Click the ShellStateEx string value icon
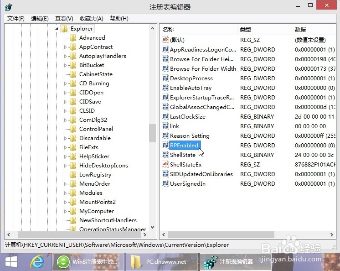 pos(165,164)
